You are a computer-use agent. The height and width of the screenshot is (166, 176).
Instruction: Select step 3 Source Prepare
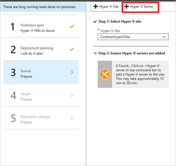(x=40, y=72)
